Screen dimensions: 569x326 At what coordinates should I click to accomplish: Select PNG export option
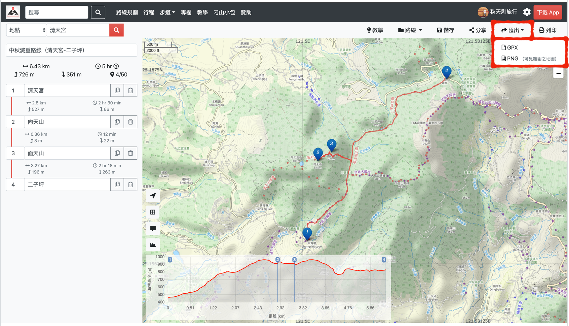pyautogui.click(x=529, y=59)
